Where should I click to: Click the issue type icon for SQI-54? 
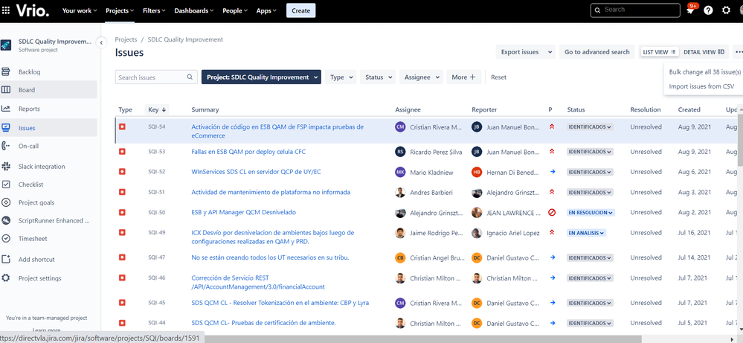(x=122, y=126)
